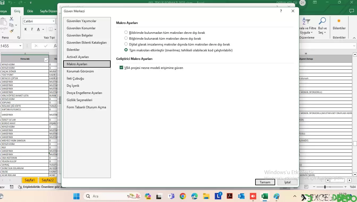Click the Undo arrow in the quick access toolbar

[x=10, y=2]
